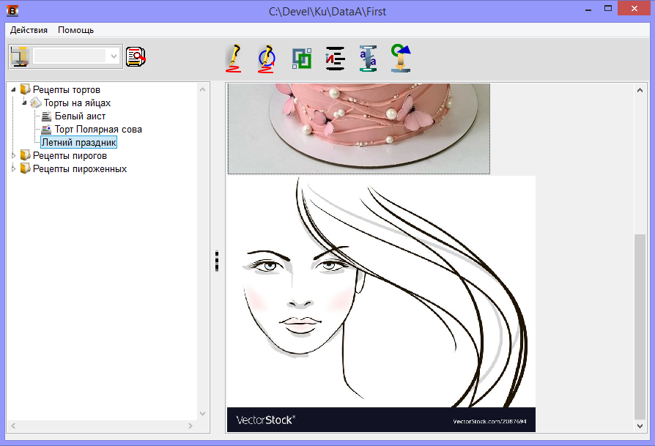Minimize the window
Screen dimensions: 655x446
coord(588,10)
